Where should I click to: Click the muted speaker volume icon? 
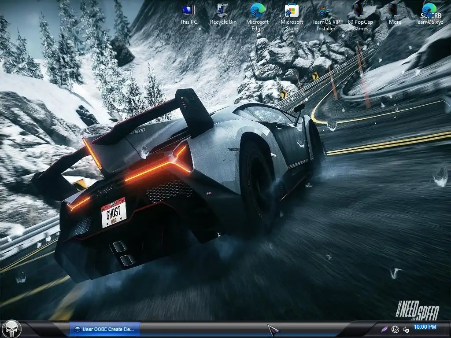[x=406, y=329]
